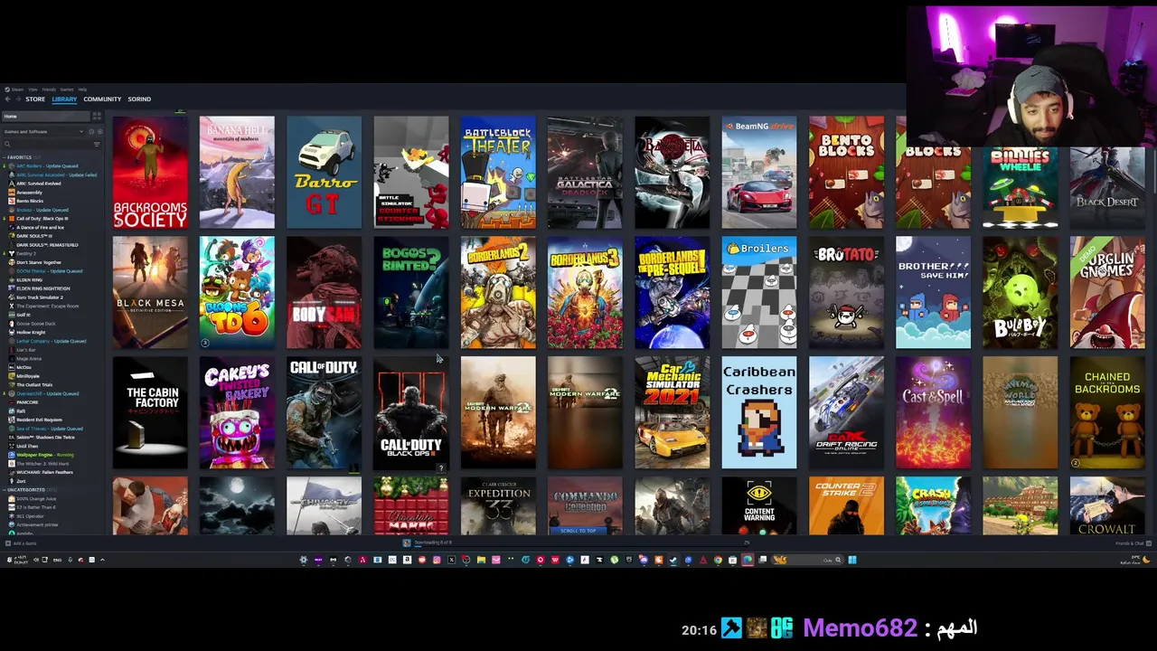Open the Burglin' Gnomes demo cover

coord(1107,292)
